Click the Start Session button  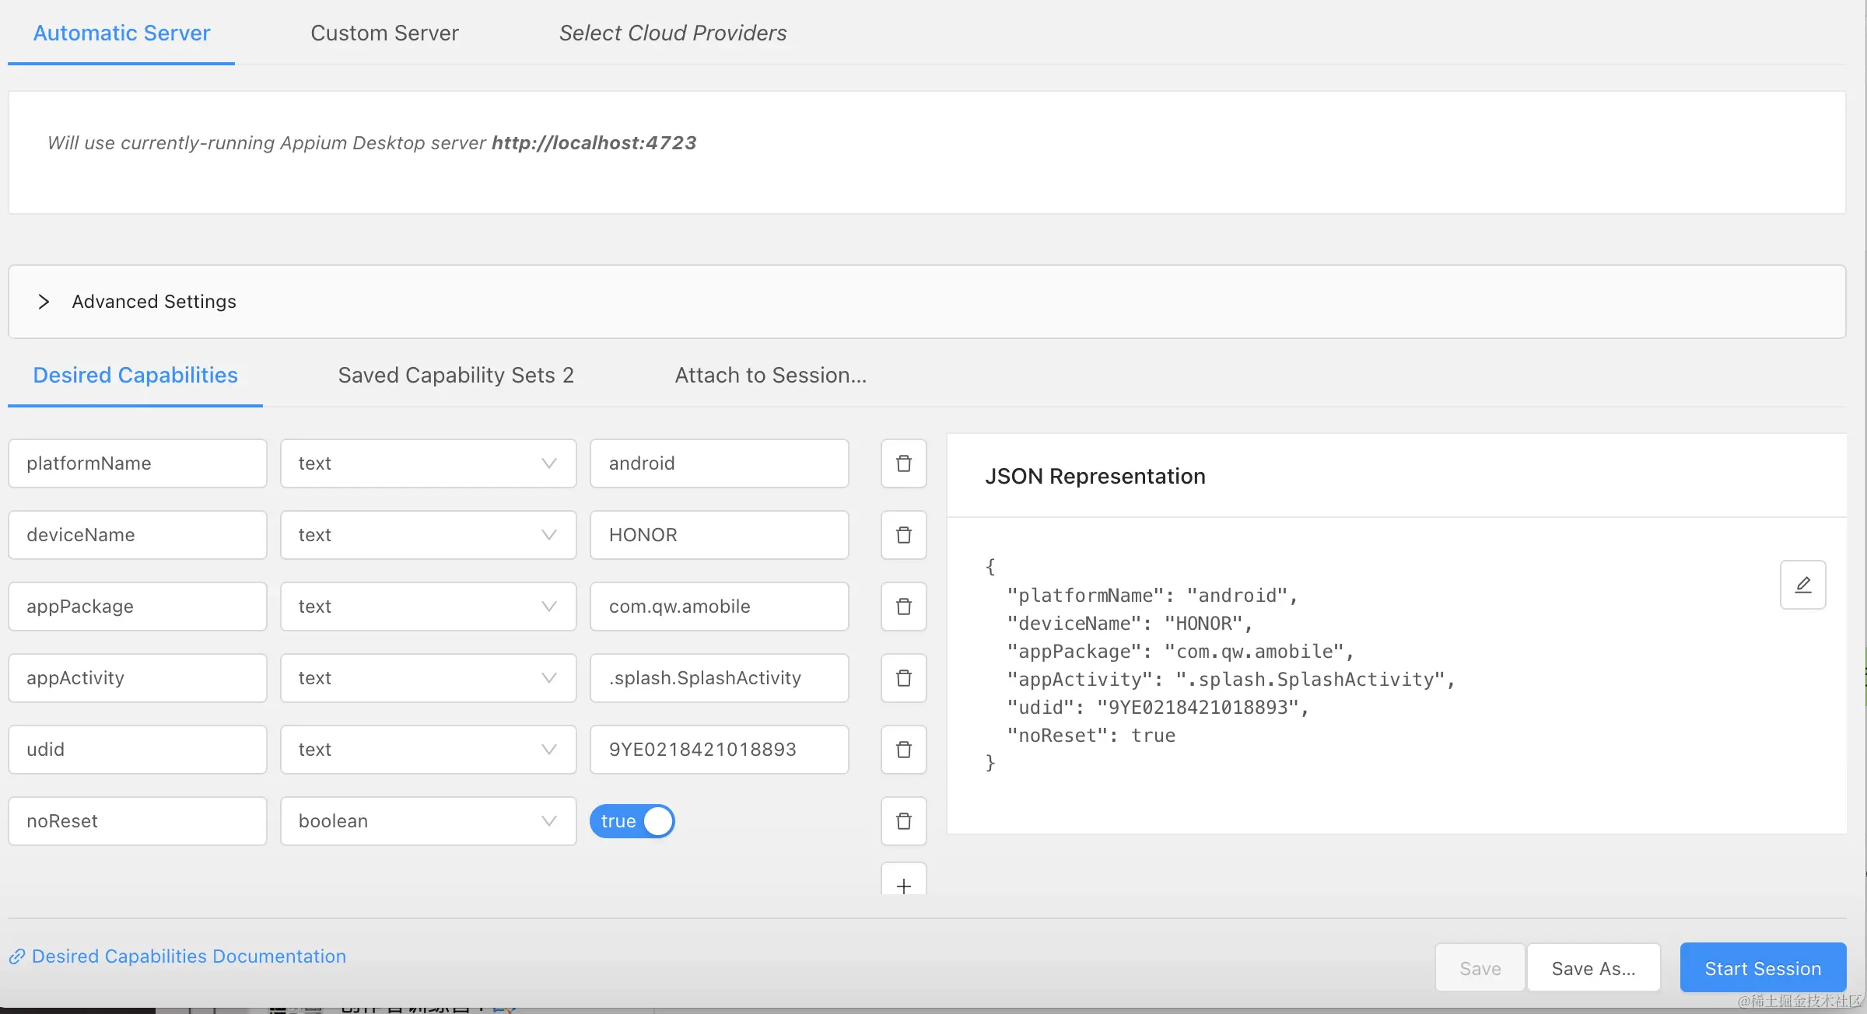(x=1762, y=968)
